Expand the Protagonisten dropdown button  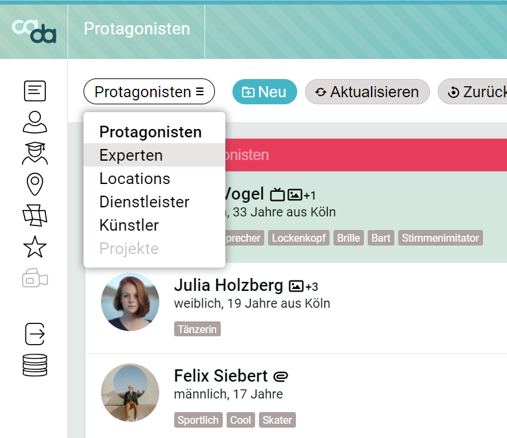[x=149, y=92]
